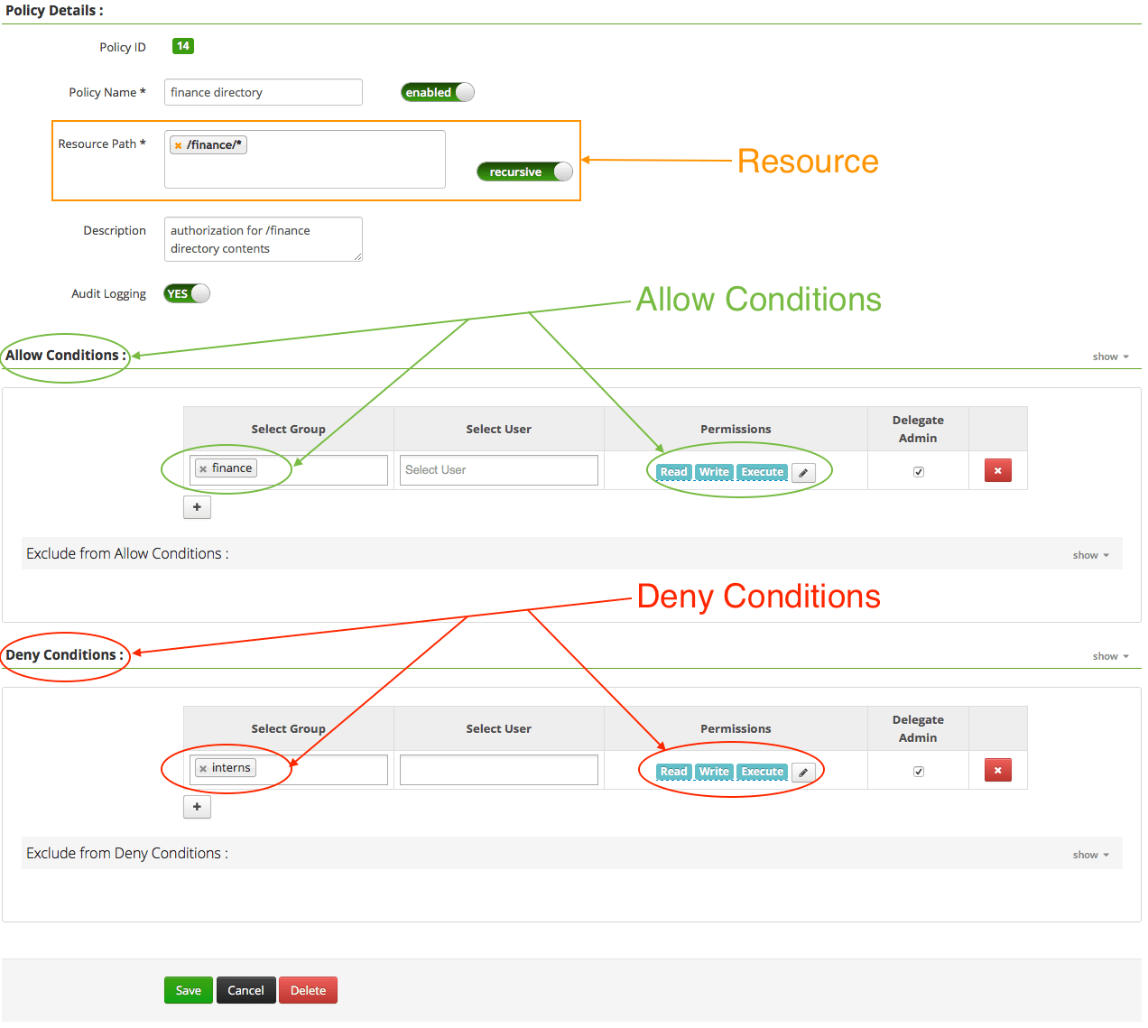The height and width of the screenshot is (1028, 1148).
Task: Toggle the recursive resource switch
Action: (x=524, y=171)
